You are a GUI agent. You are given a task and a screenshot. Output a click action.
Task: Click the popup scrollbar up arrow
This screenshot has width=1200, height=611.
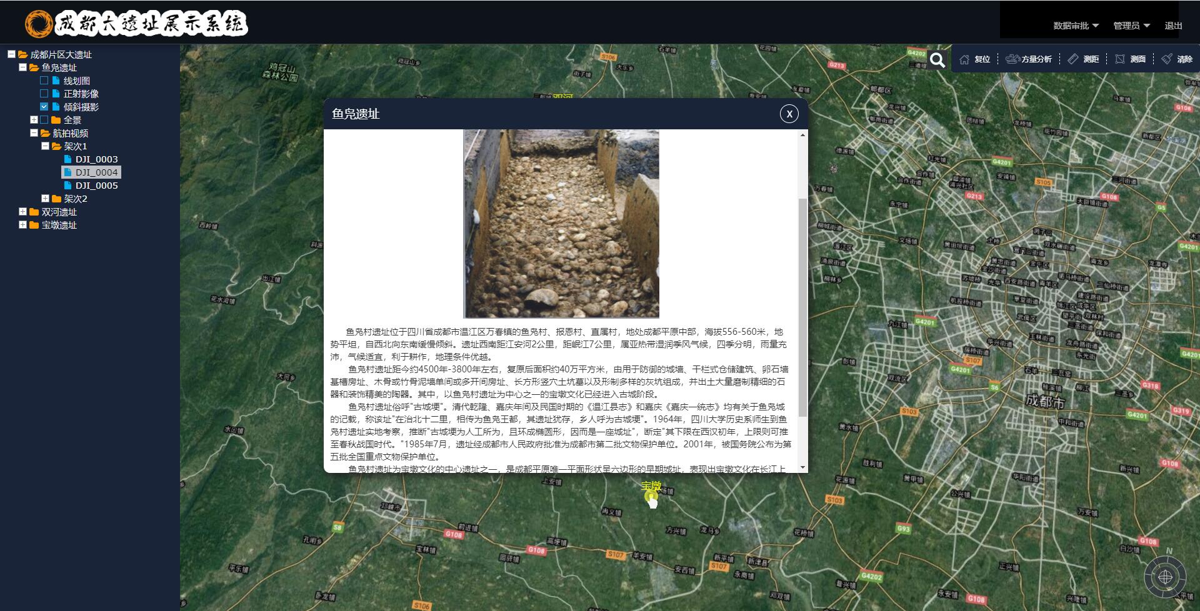click(802, 134)
